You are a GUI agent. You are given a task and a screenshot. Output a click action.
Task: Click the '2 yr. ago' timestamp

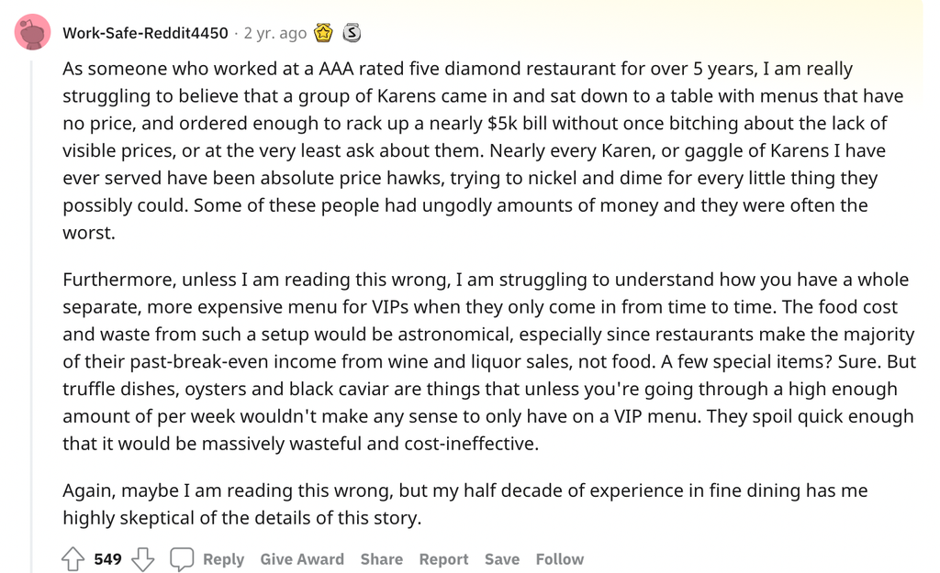tap(275, 33)
